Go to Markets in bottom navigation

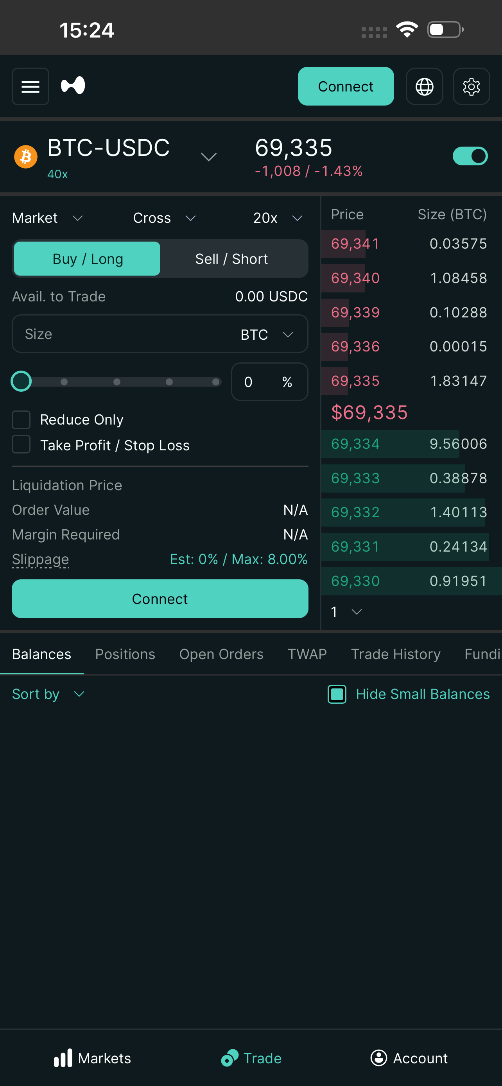[x=92, y=1058]
